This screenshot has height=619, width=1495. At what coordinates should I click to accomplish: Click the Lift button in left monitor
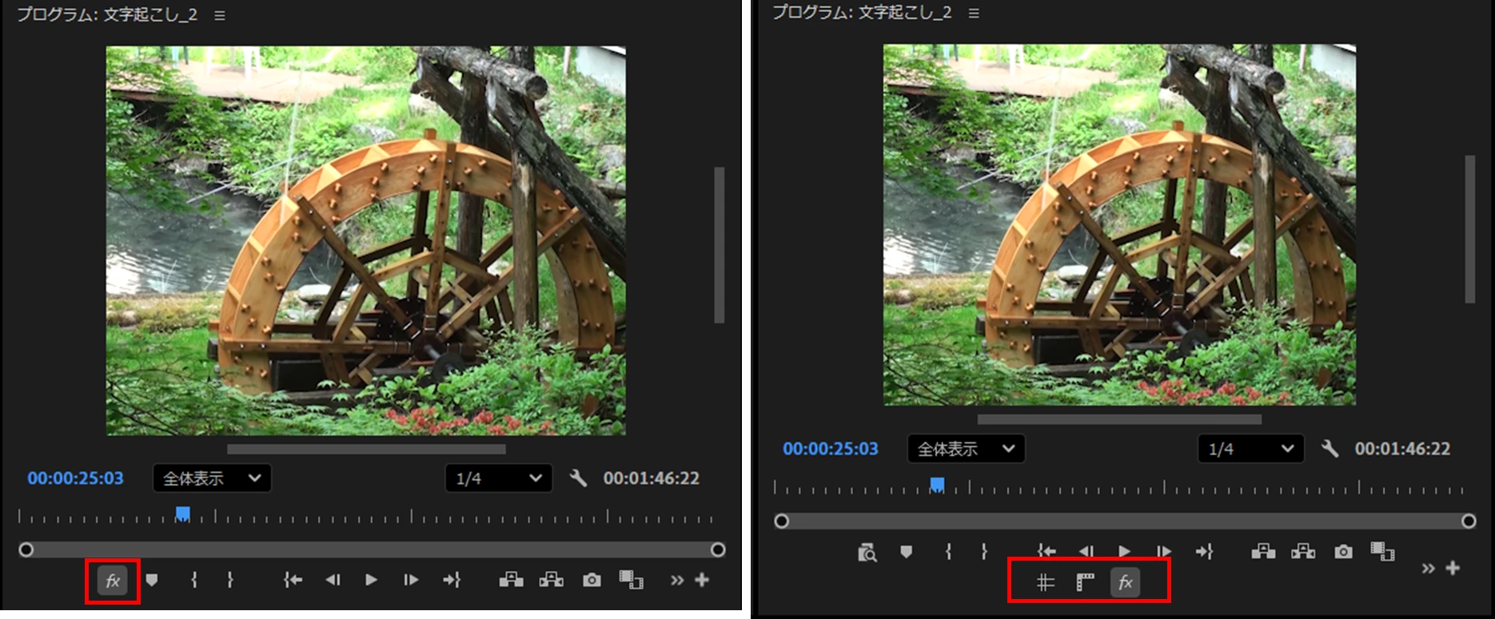click(512, 580)
